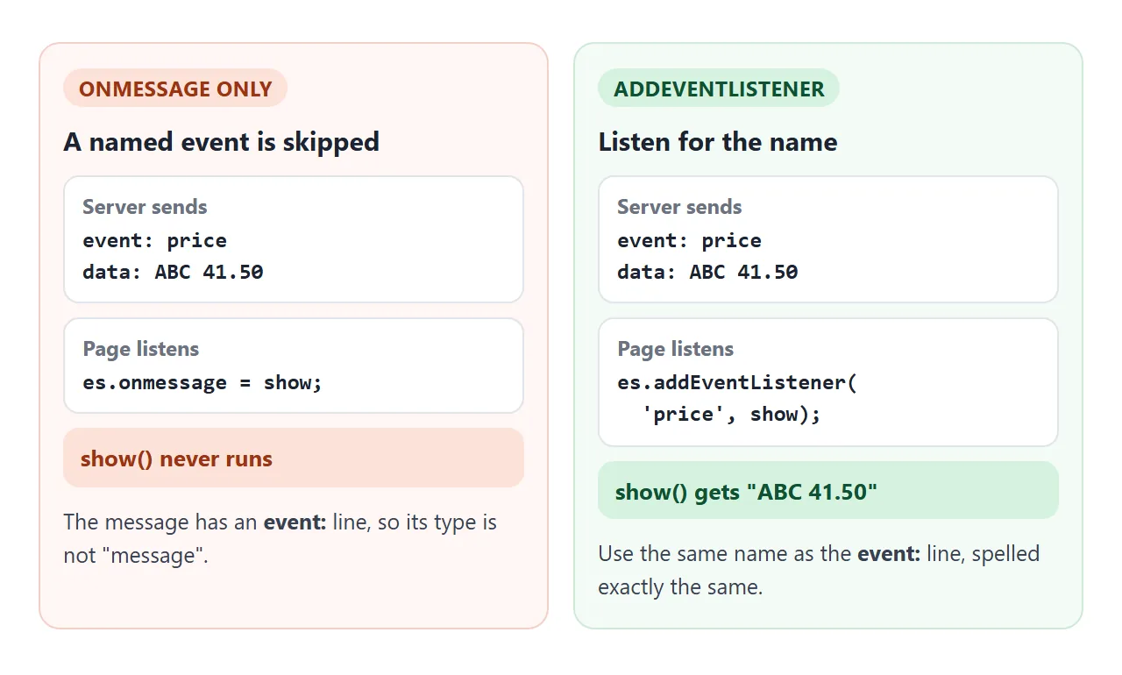Click 'Page listens' label in left card

[x=141, y=349]
